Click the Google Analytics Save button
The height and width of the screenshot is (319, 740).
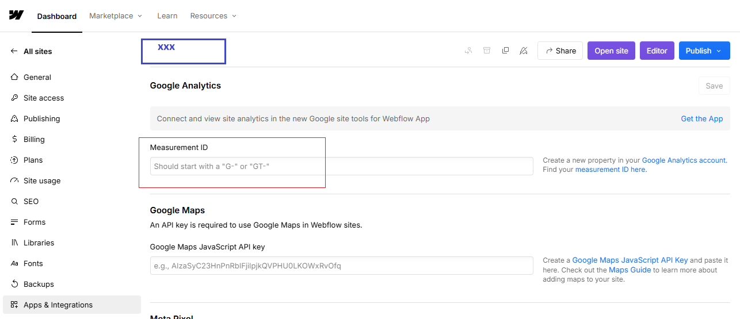point(714,86)
